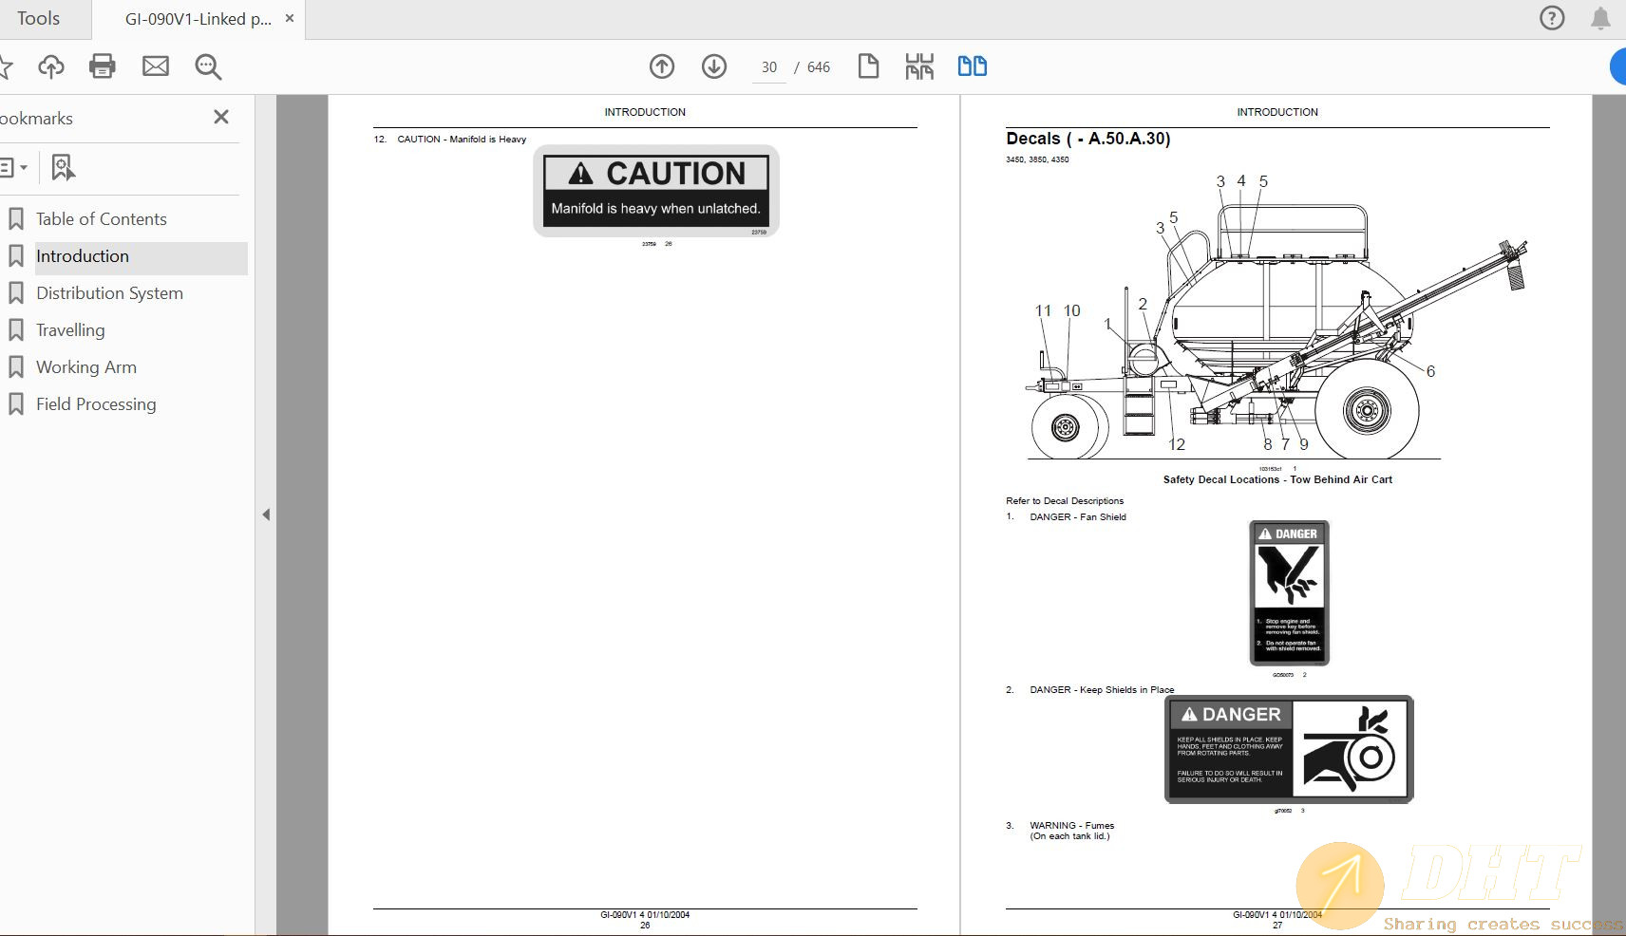Open the notifications bell

pos(1600,18)
